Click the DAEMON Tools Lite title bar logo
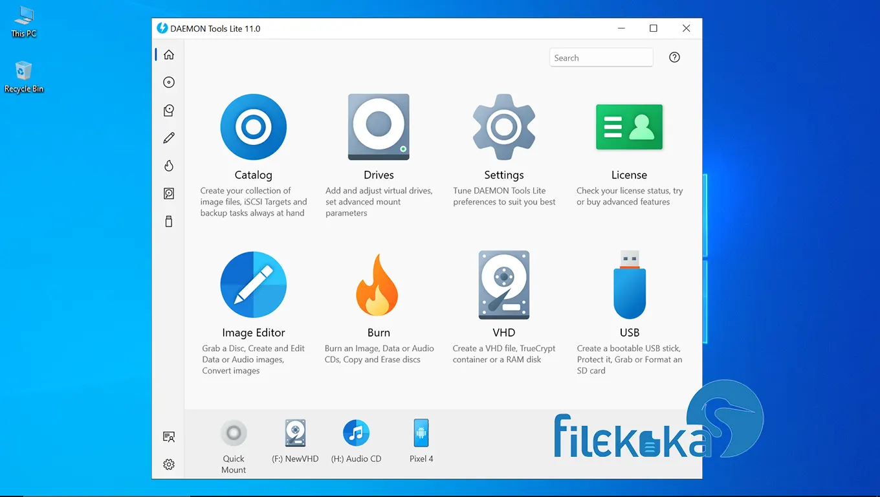The height and width of the screenshot is (497, 880). pyautogui.click(x=162, y=28)
